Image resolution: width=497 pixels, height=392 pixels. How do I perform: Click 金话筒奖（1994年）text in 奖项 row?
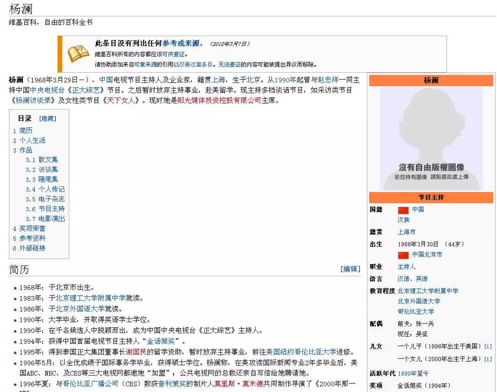[424, 386]
